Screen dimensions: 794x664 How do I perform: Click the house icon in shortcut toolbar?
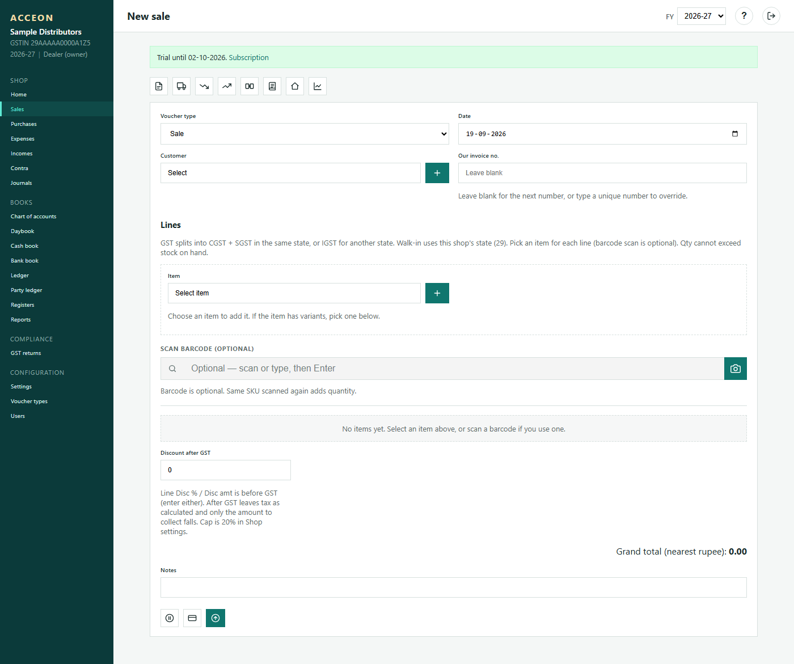pos(295,86)
